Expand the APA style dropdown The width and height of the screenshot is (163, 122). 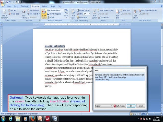click(x=87, y=14)
